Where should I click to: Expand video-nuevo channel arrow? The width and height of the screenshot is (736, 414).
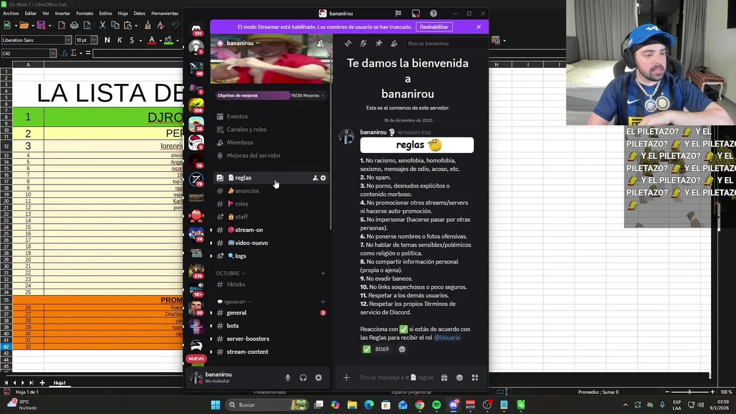pyautogui.click(x=211, y=243)
